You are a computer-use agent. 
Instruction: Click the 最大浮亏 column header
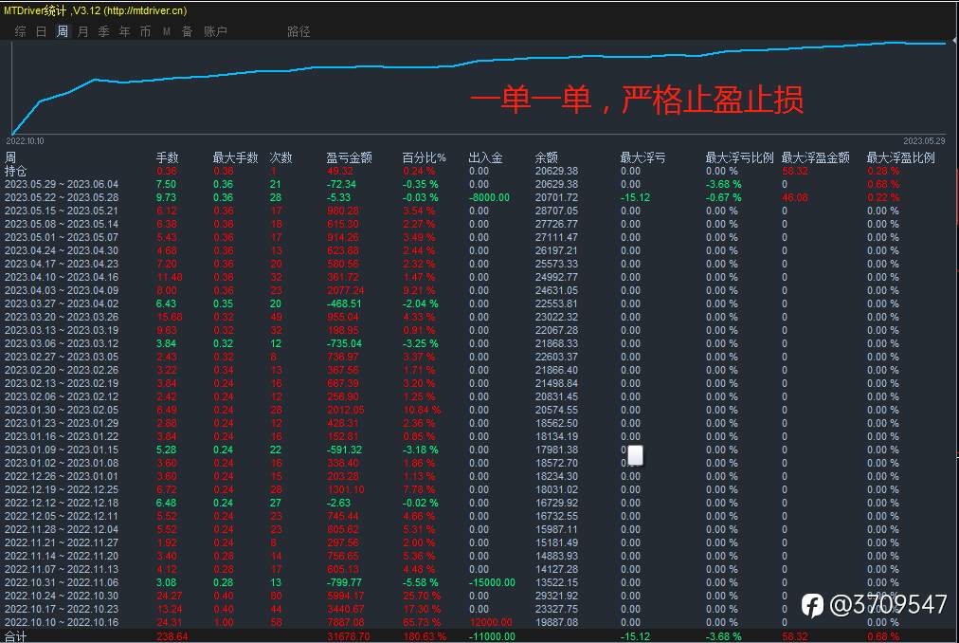point(642,157)
